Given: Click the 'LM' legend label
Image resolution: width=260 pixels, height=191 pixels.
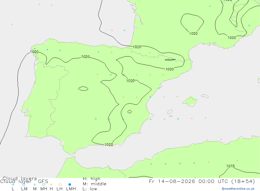Looking at the screenshot, I should pos(24,189).
